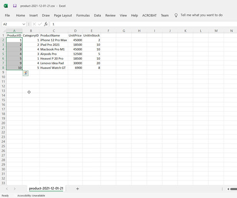Click the Enter checkmark icon in formula bar
This screenshot has height=198, width=237.
coord(40,24)
